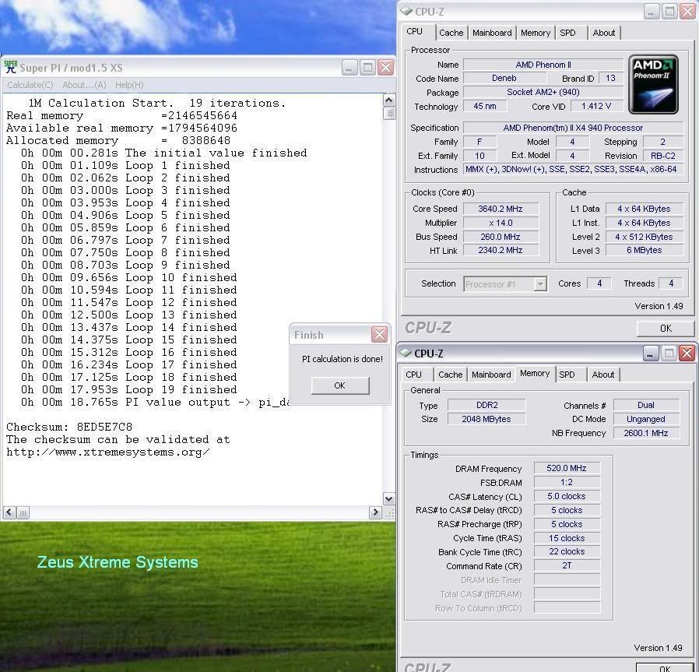The height and width of the screenshot is (672, 699).
Task: Click the Level 3 cache value 6 MBytes
Action: [x=645, y=250]
